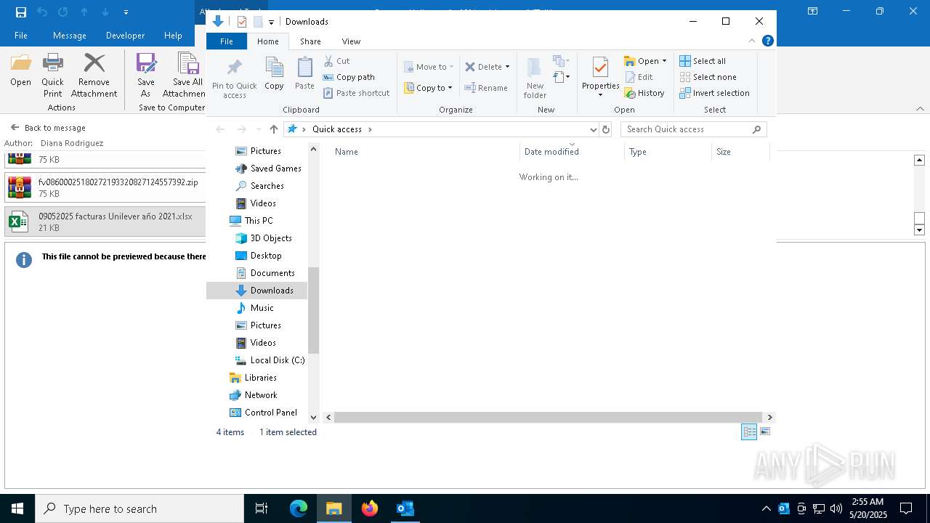
Task: Click Copy path in ribbon
Action: pos(349,77)
